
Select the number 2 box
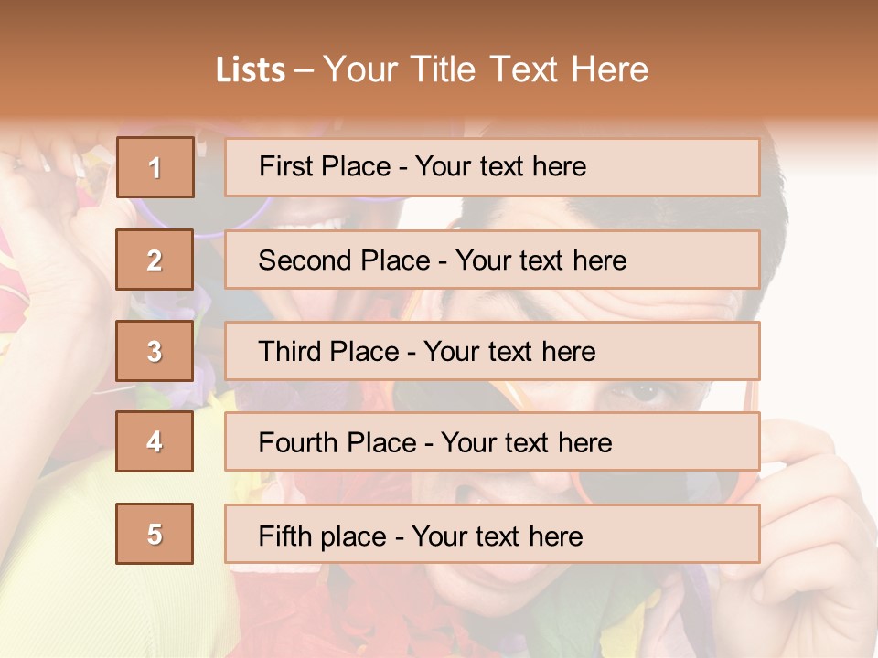coord(155,260)
